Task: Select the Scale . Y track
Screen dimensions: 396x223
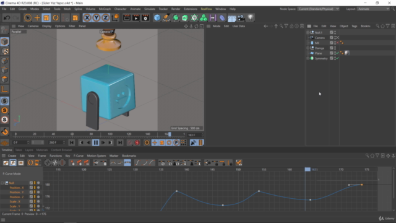Action: coord(15,206)
